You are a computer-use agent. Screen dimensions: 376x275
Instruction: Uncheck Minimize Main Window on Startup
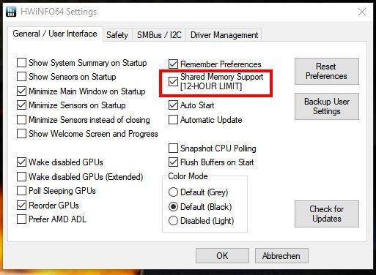pos(21,91)
